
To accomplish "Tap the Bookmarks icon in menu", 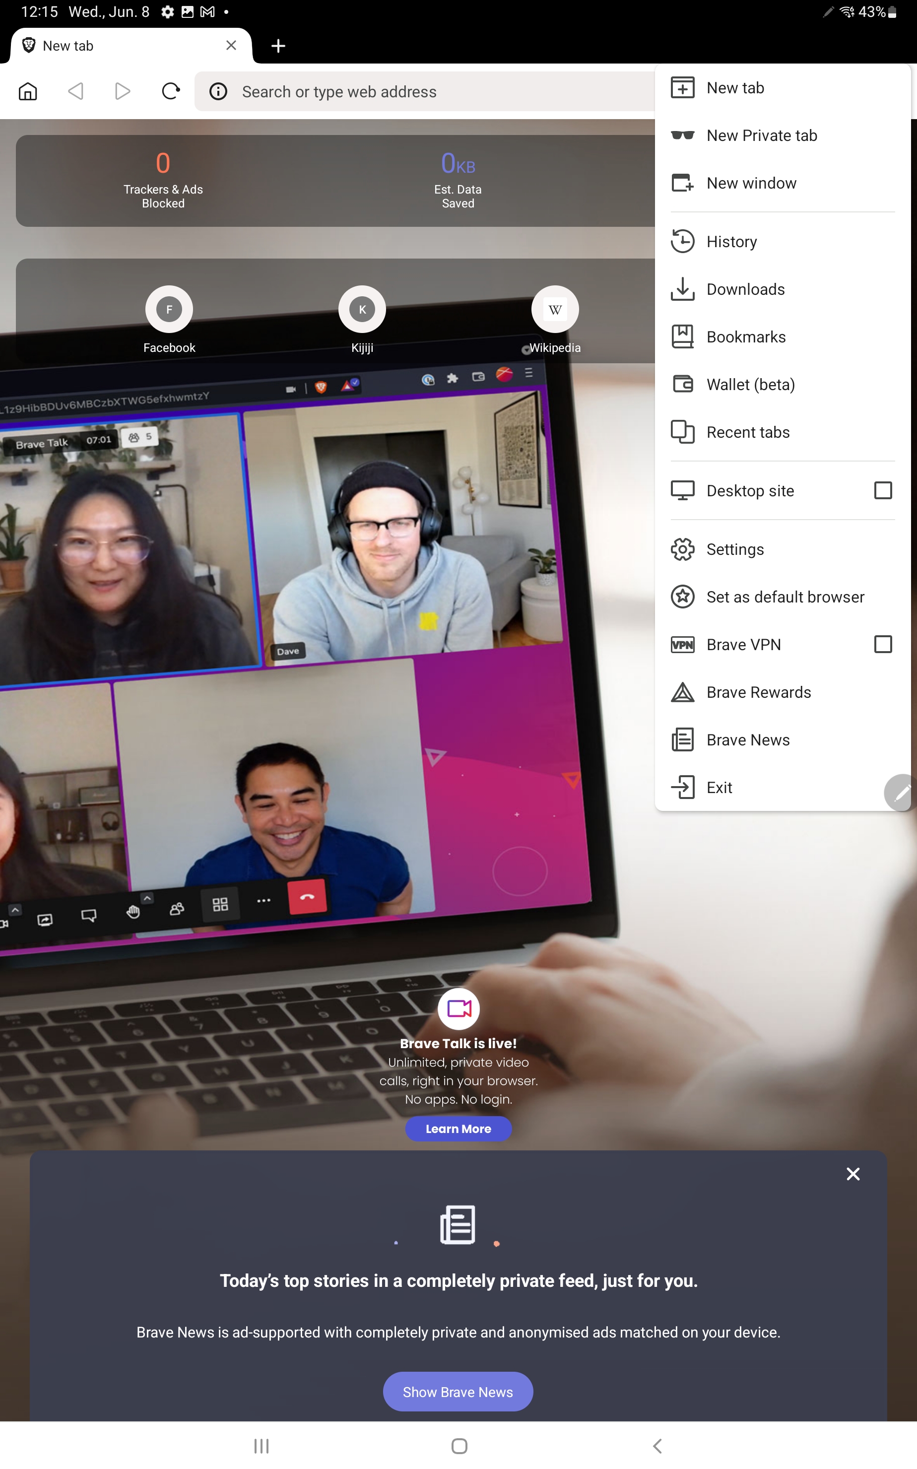I will [682, 336].
